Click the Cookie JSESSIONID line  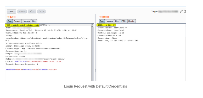click(x=34, y=62)
